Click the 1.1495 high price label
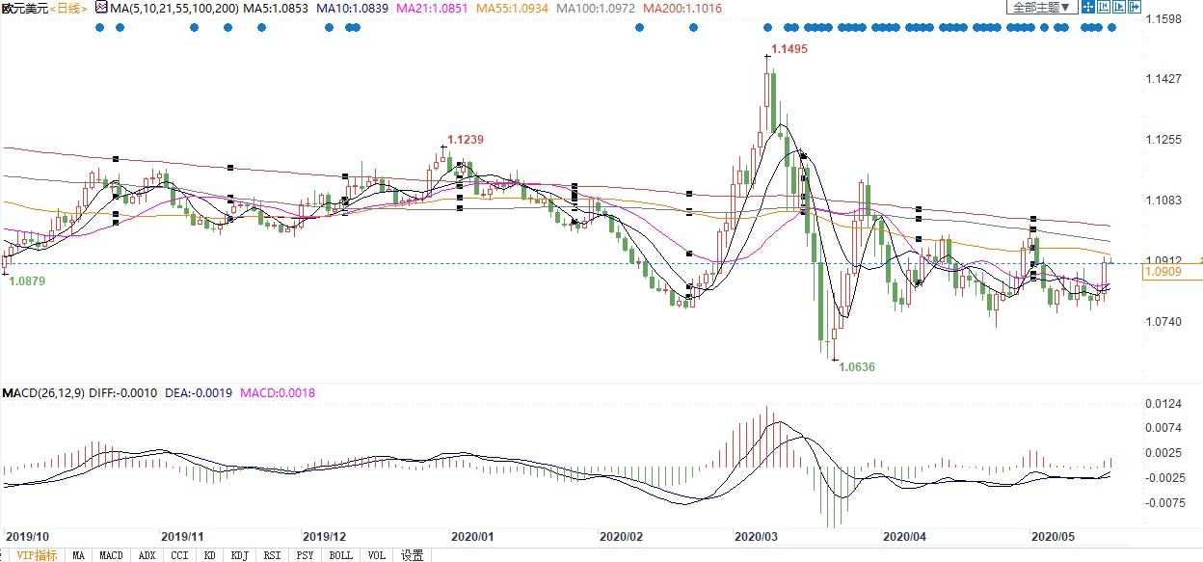1203x562 pixels. 789,48
